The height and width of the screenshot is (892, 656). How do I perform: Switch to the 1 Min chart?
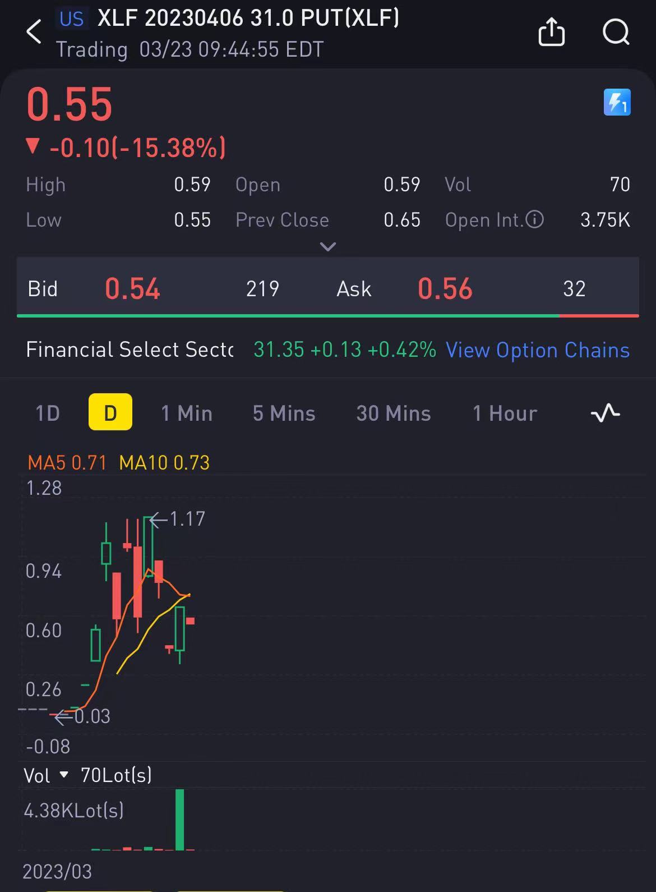187,413
